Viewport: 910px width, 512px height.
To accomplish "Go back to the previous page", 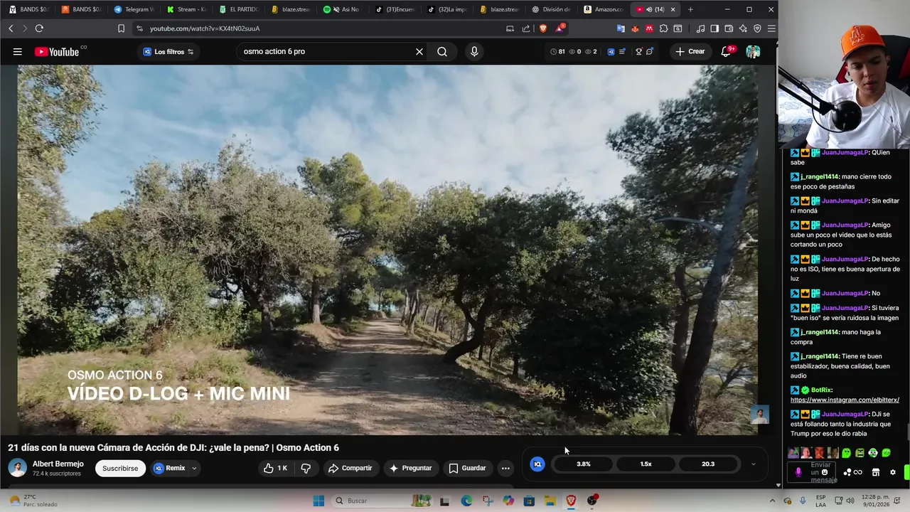I will pos(11,28).
